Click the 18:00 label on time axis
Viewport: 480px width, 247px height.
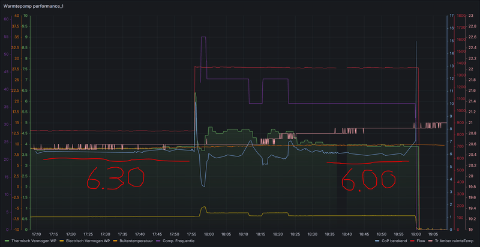click(209, 234)
